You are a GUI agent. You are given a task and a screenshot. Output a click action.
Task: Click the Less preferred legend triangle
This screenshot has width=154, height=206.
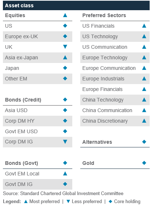pyautogui.click(x=68, y=201)
